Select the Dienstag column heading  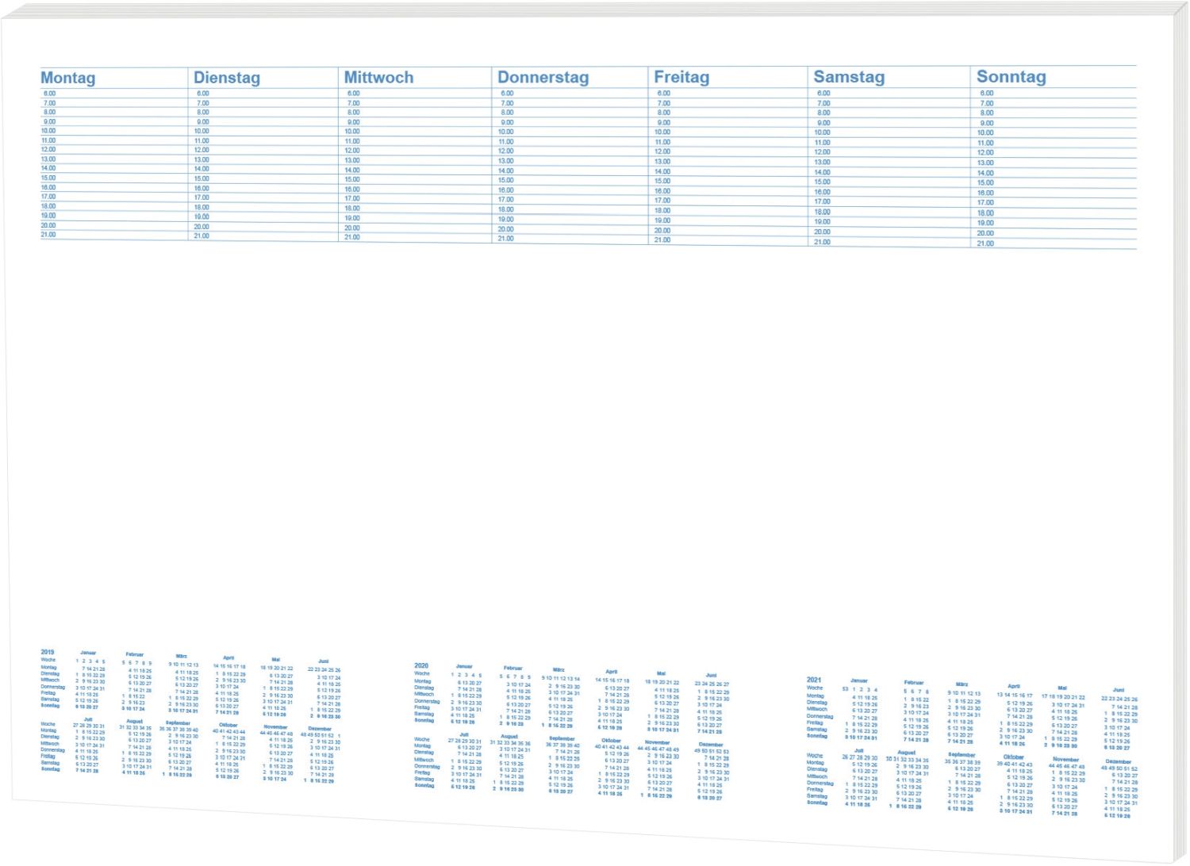(227, 78)
